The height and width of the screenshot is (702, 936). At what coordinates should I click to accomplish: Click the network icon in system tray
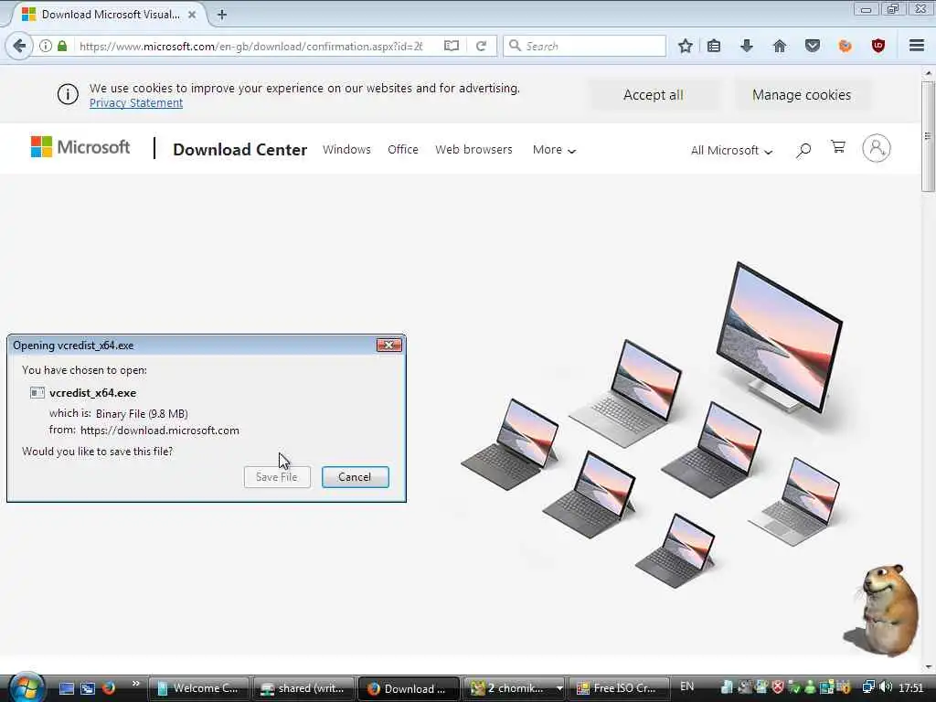pyautogui.click(x=868, y=687)
